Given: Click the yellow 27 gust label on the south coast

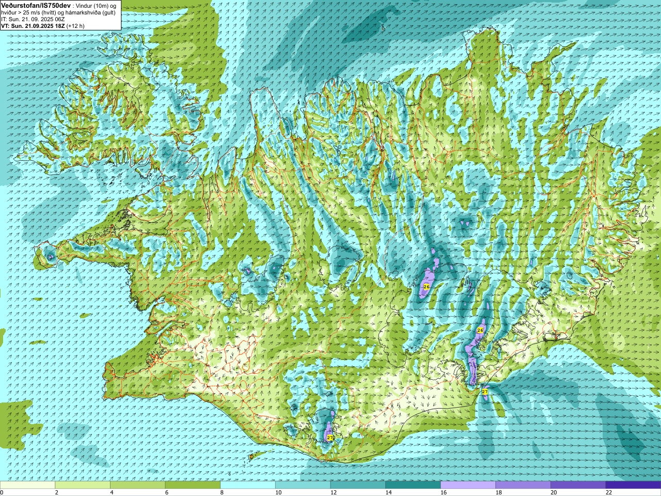Looking at the screenshot, I should pos(330,438).
